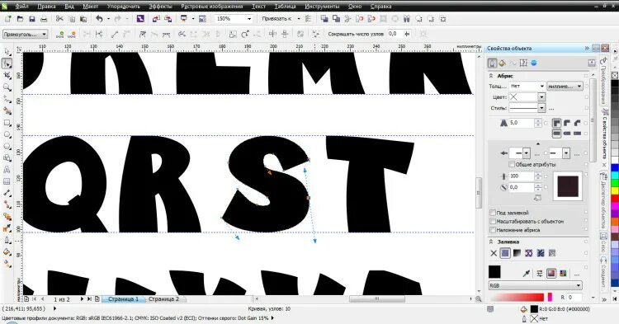Click the R value input field
This screenshot has height=324, width=619.
tap(574, 297)
